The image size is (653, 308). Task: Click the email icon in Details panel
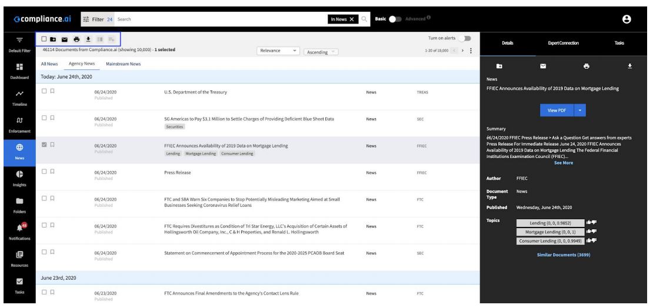(543, 66)
